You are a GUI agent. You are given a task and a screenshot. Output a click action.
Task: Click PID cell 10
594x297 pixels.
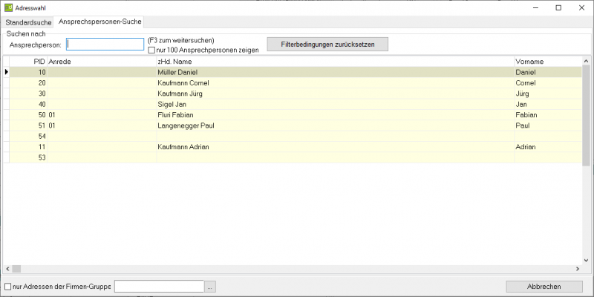coord(28,72)
